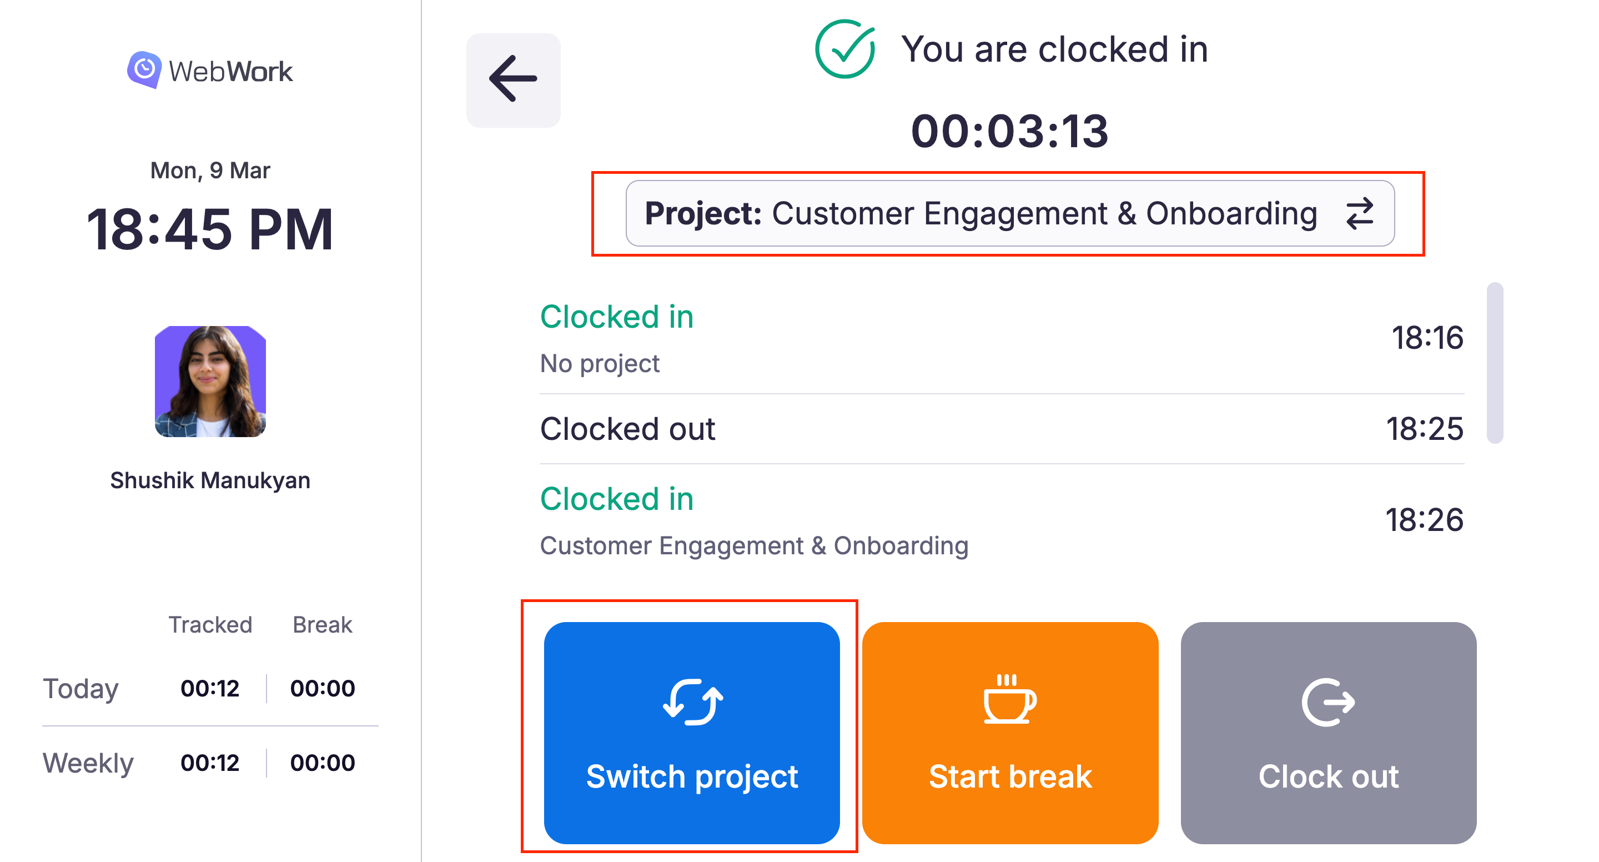Click the green clocked-in checkmark icon
This screenshot has width=1599, height=862.
pos(845,49)
